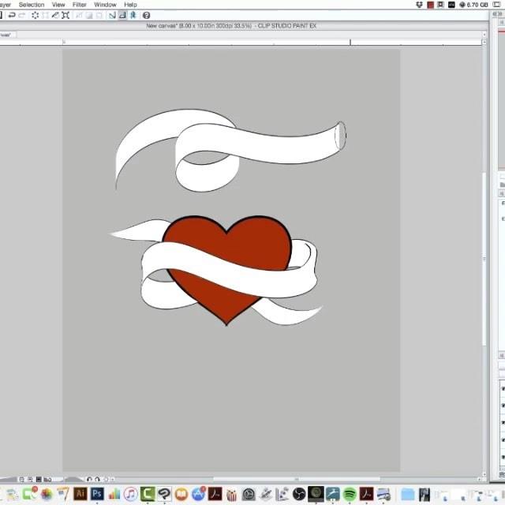Rotate canvas right using status bar arrow
The height and width of the screenshot is (505, 505).
click(97, 479)
